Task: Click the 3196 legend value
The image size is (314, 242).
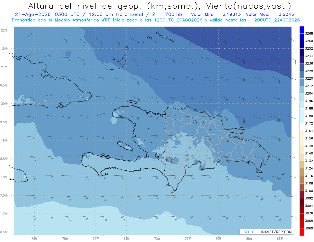Action: tap(309, 101)
